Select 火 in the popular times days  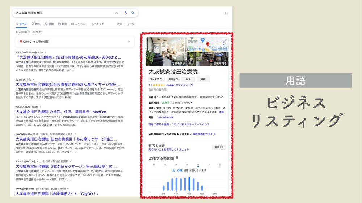[165, 165]
